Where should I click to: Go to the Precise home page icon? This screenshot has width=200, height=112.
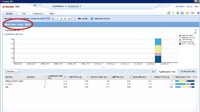point(169,13)
